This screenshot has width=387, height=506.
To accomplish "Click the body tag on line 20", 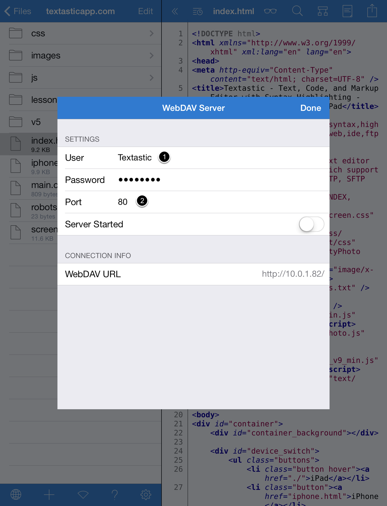I will coord(206,415).
